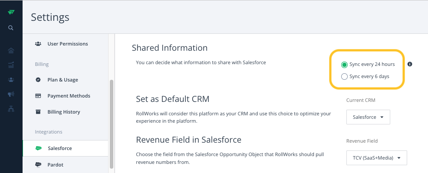Open audiences people icon in left rail

click(x=11, y=80)
